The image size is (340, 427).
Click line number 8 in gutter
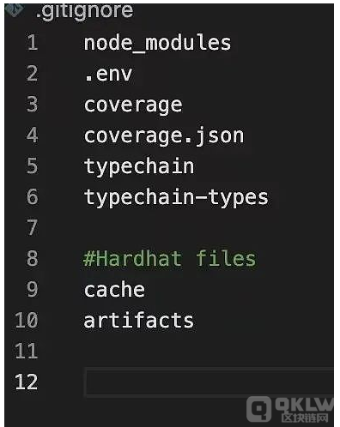coord(33,259)
